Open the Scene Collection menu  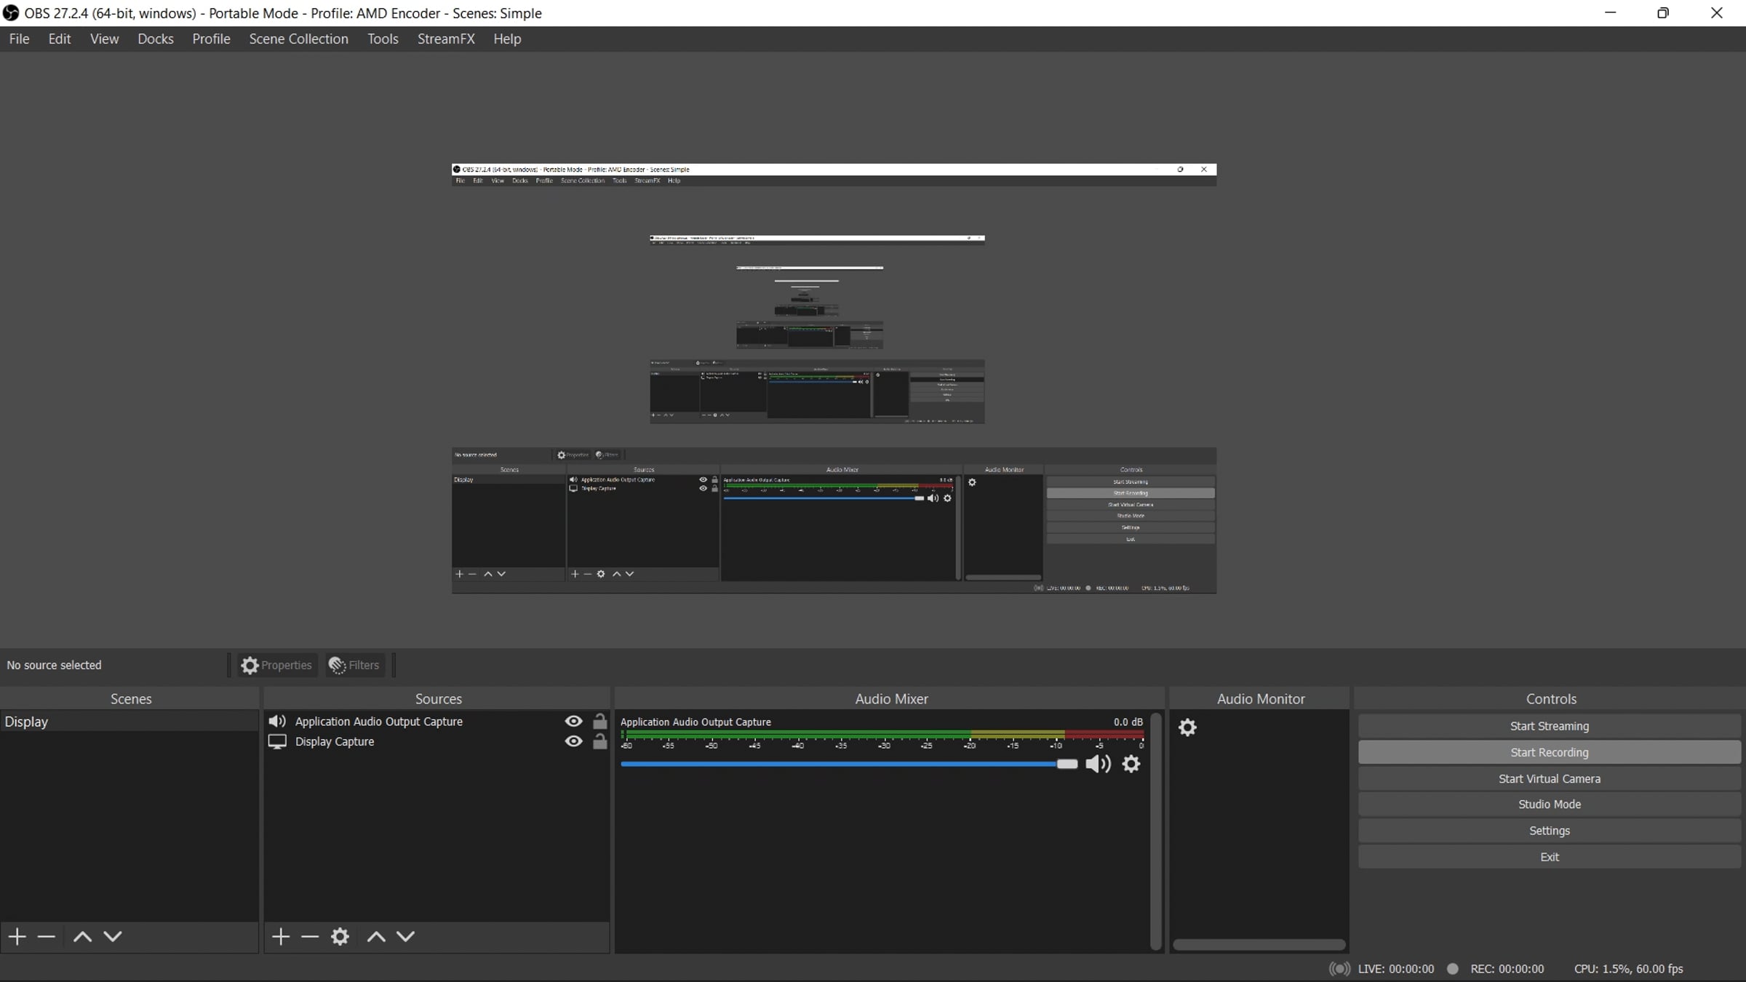click(299, 39)
